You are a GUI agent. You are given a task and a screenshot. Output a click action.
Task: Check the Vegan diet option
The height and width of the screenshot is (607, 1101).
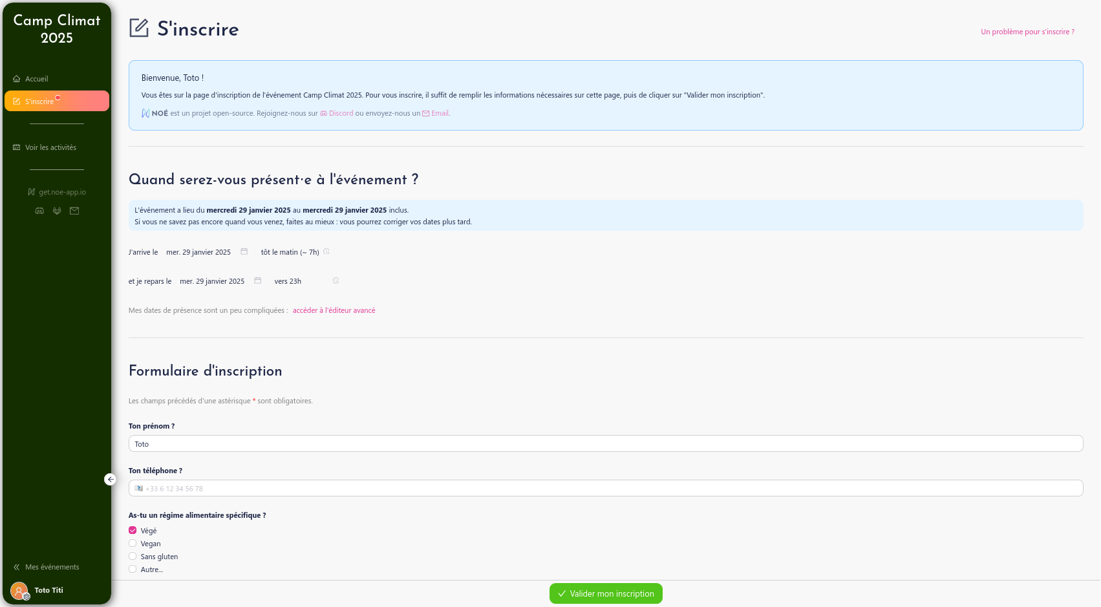click(x=133, y=544)
